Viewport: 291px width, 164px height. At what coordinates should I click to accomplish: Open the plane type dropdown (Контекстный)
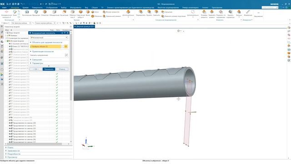pyautogui.click(x=49, y=37)
